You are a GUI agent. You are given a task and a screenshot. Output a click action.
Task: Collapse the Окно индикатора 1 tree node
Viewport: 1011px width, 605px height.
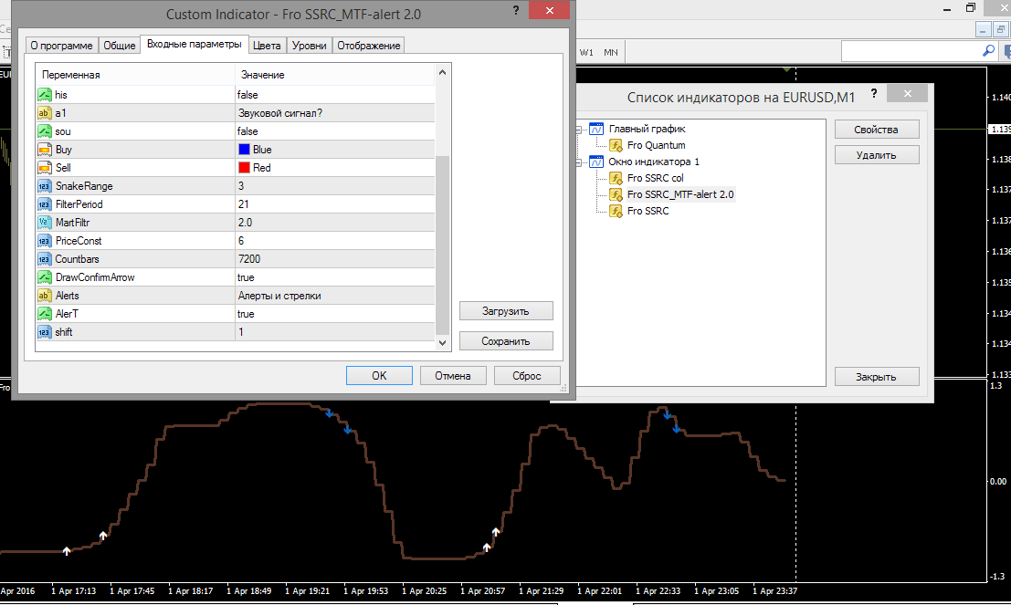[578, 162]
